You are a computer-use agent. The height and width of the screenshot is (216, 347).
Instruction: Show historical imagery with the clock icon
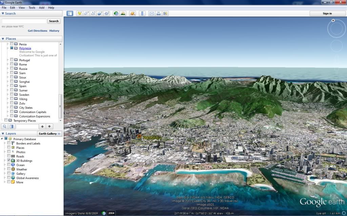click(x=116, y=13)
